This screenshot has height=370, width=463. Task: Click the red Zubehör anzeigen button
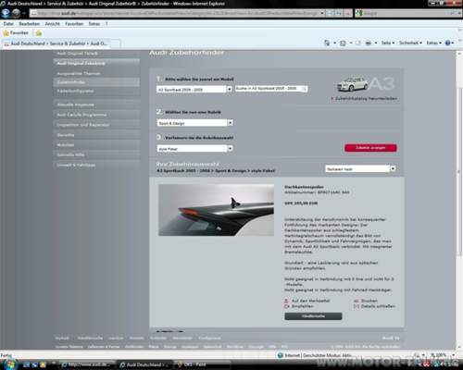370,148
